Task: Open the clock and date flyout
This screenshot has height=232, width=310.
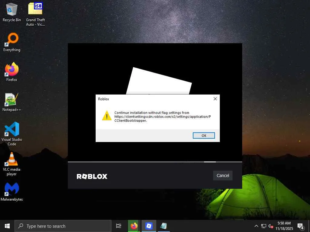Action: click(284, 226)
